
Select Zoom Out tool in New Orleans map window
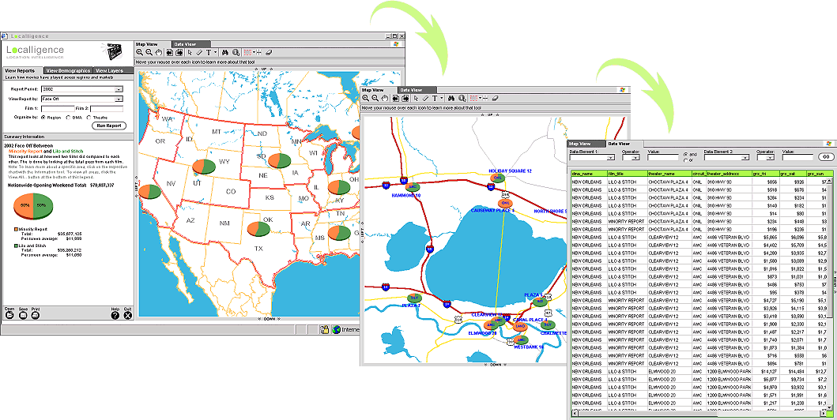(x=375, y=98)
